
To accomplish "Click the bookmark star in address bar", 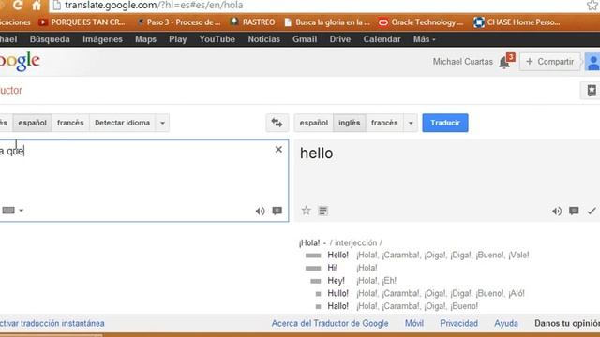I will point(592,6).
